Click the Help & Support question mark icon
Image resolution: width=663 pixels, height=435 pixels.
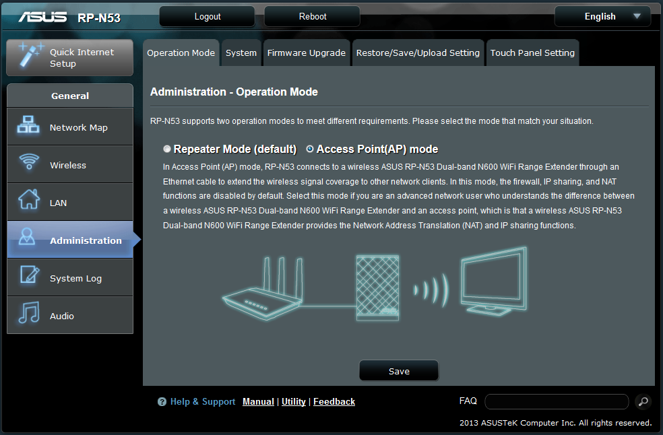[162, 402]
